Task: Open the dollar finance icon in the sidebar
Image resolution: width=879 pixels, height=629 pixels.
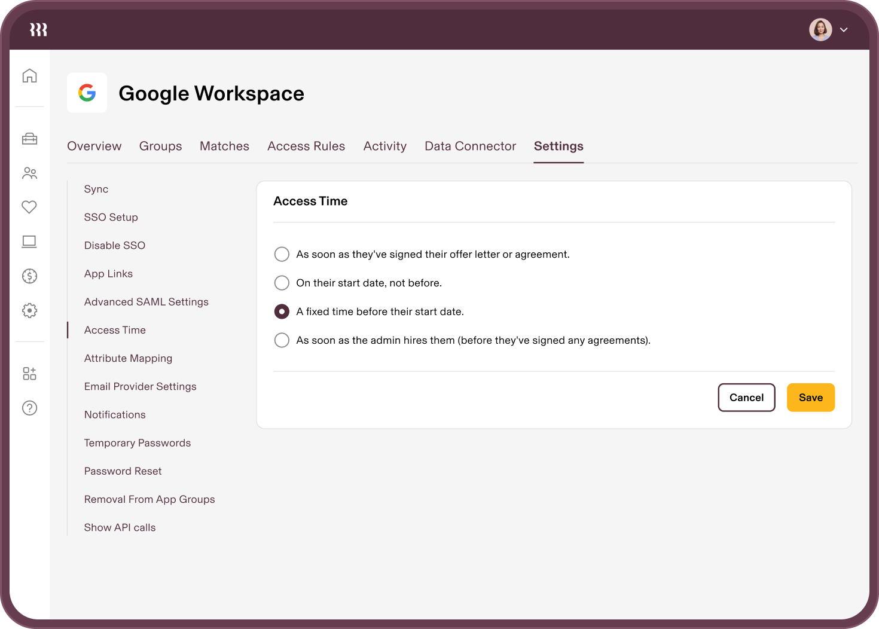Action: pyautogui.click(x=29, y=276)
